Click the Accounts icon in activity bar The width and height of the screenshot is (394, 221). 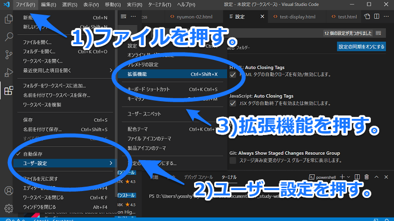point(8,191)
